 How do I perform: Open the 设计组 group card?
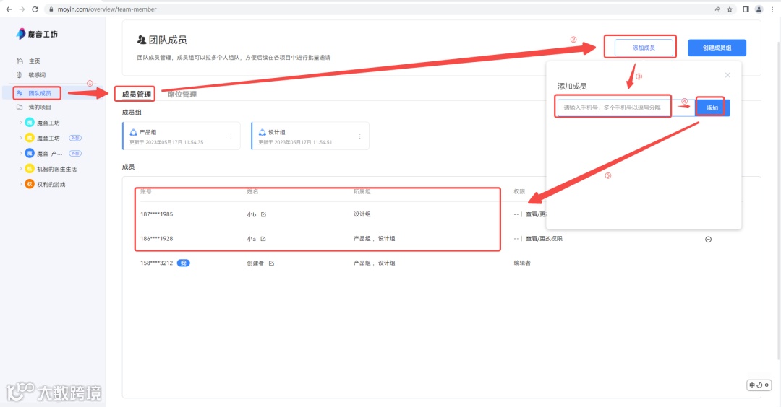(310, 136)
